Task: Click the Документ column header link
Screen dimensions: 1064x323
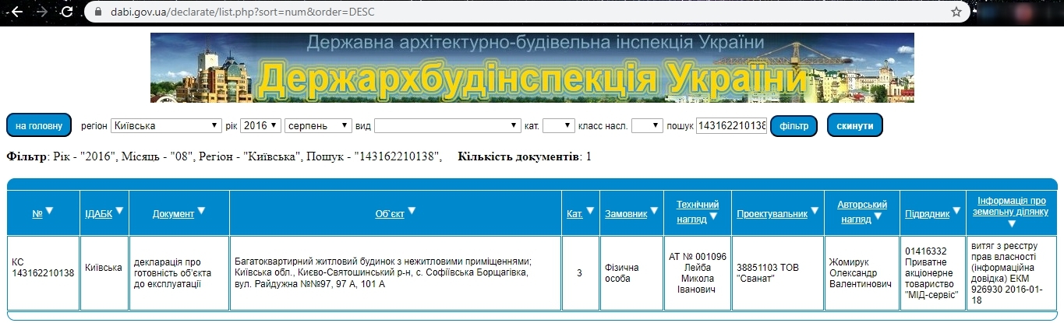Action: pos(173,214)
